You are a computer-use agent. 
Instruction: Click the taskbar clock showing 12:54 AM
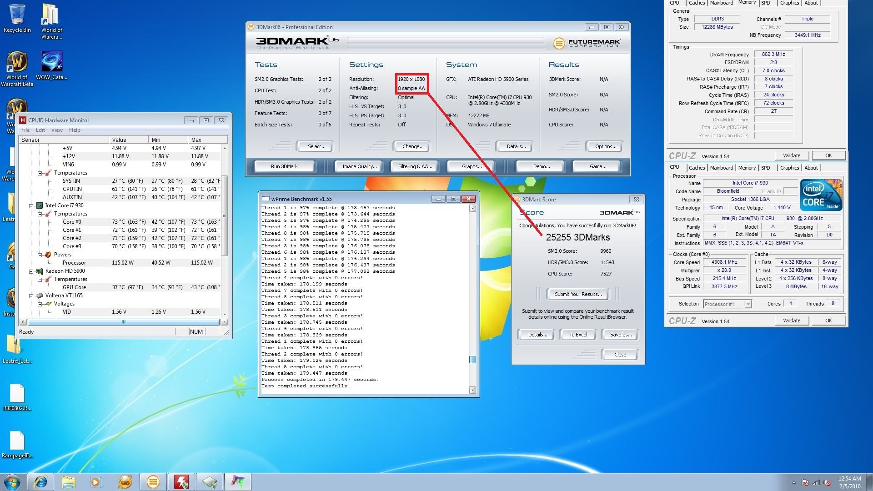click(849, 482)
